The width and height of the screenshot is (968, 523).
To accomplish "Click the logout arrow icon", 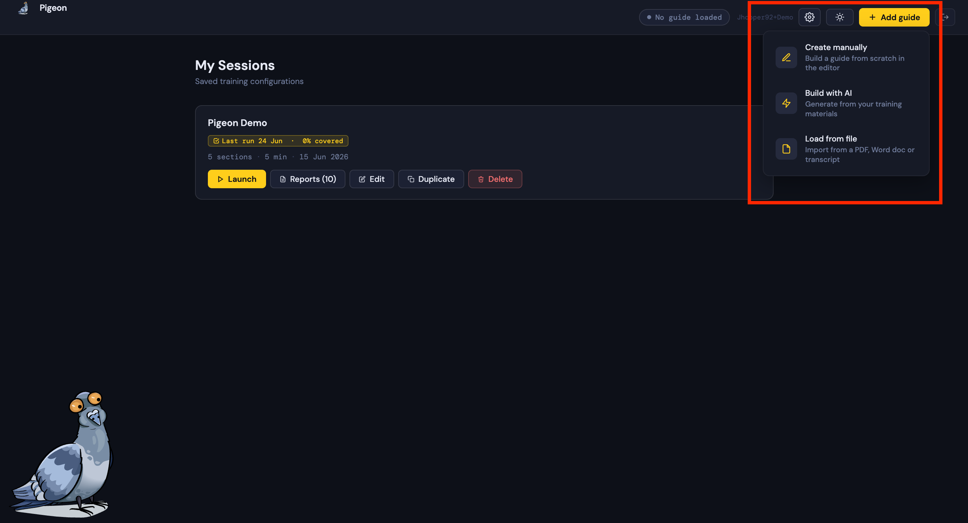I will [x=946, y=17].
